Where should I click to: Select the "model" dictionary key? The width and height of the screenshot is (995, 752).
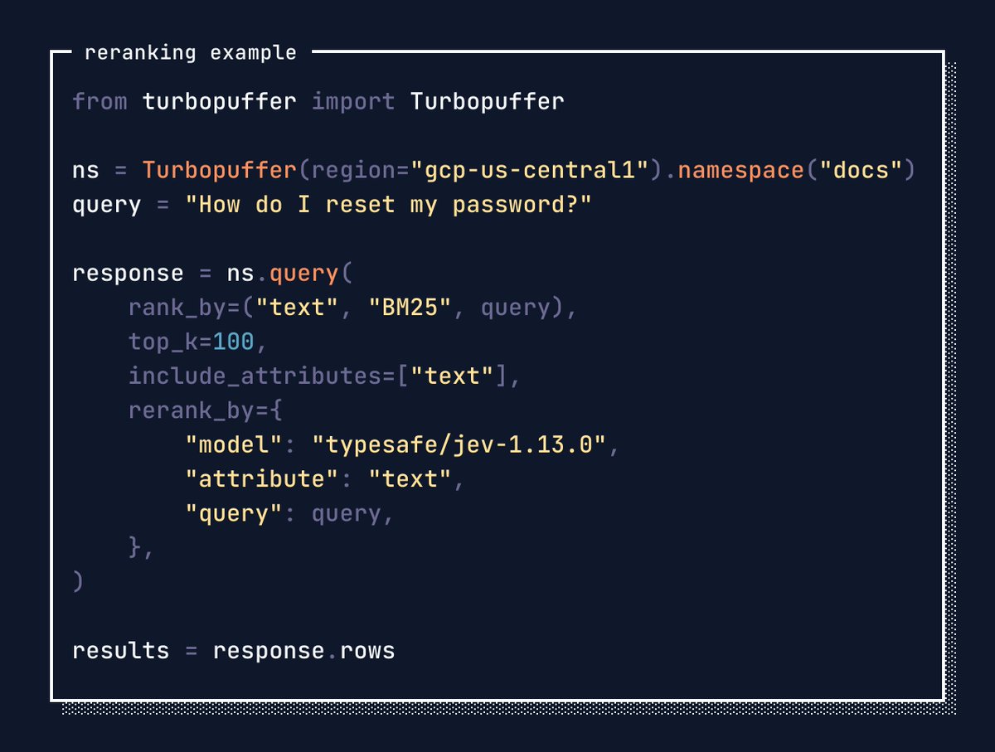pyautogui.click(x=233, y=446)
